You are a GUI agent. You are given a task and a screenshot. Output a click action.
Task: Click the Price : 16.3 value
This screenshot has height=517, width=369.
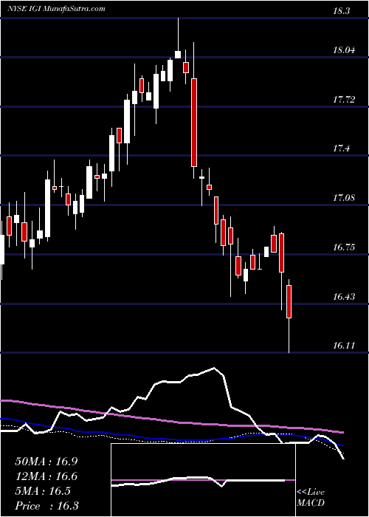pos(46,505)
